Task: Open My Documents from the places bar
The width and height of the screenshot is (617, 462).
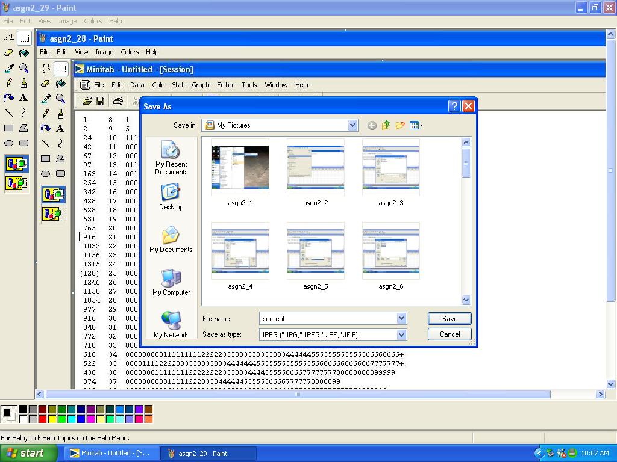Action: (x=171, y=239)
